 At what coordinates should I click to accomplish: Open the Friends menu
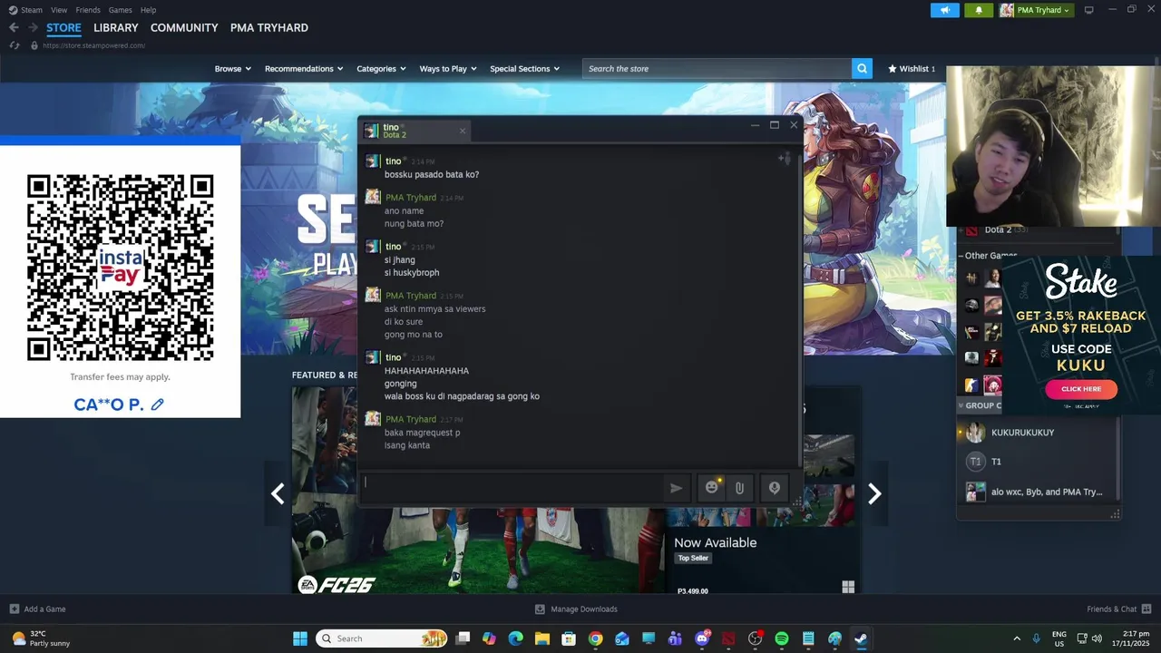coord(88,10)
